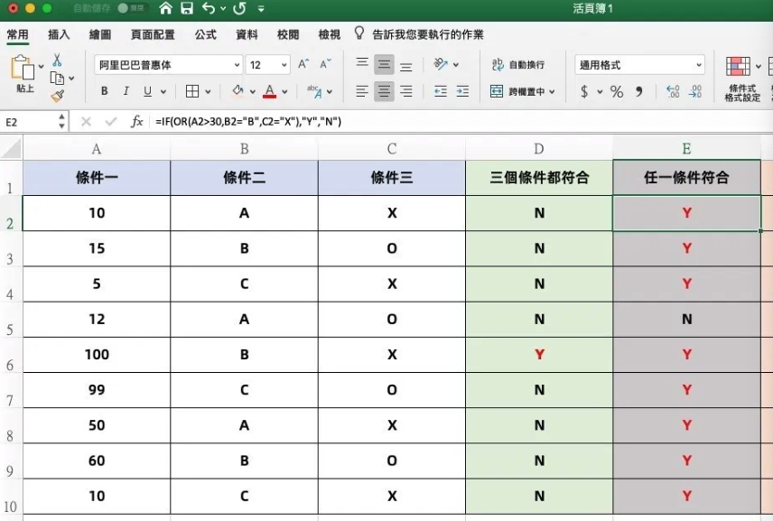Open the font name dropdown 阿里巴巴普惠体
Screen dimensions: 773x521
click(x=168, y=65)
